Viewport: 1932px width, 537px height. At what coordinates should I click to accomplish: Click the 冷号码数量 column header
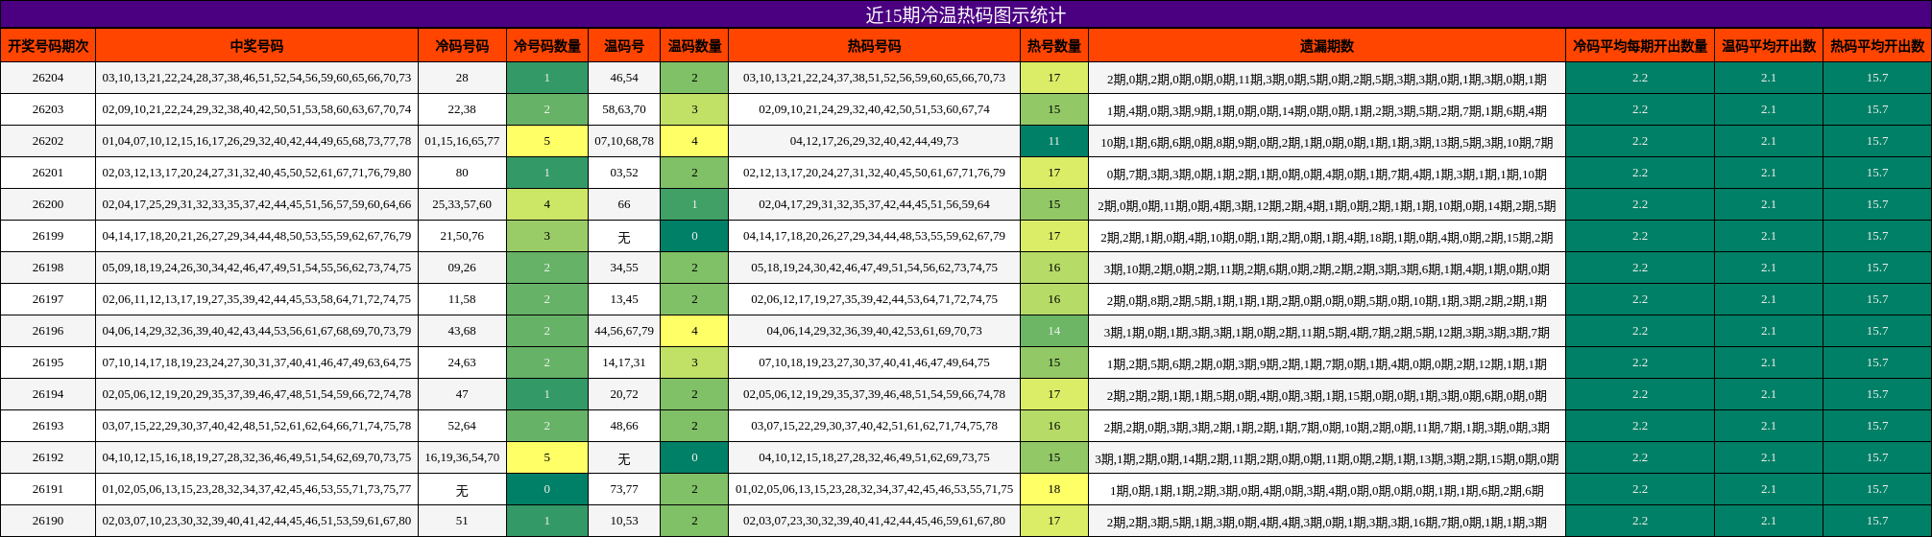pyautogui.click(x=547, y=46)
